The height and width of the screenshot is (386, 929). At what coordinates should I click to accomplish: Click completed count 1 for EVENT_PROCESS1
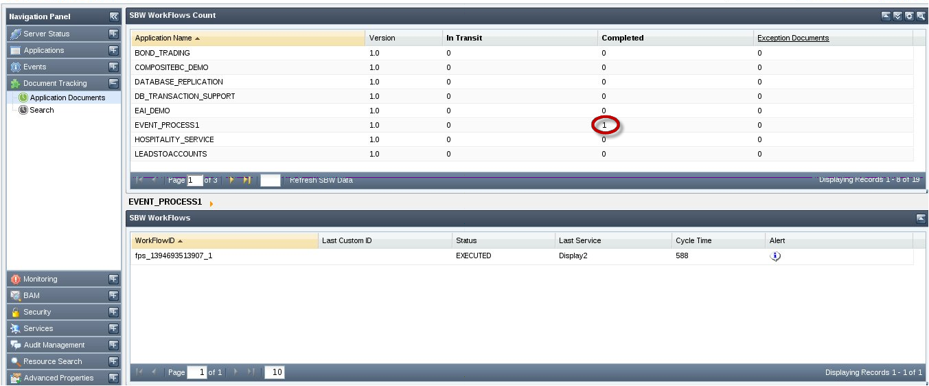[604, 125]
